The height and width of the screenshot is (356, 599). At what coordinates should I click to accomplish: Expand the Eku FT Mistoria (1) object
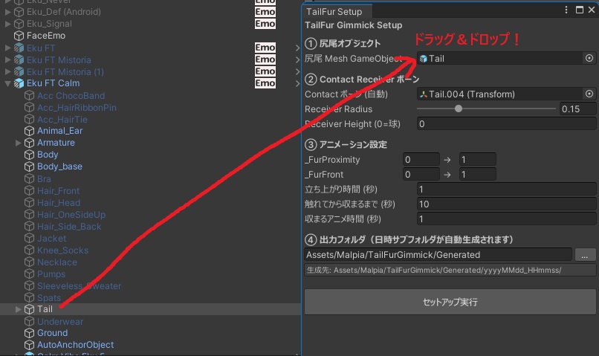click(7, 72)
